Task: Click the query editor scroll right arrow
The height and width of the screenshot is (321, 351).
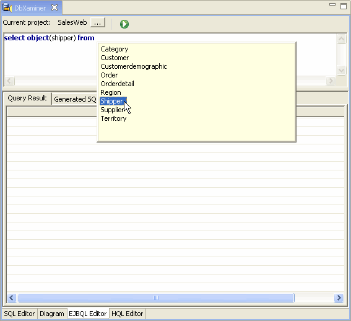Action: (x=331, y=81)
